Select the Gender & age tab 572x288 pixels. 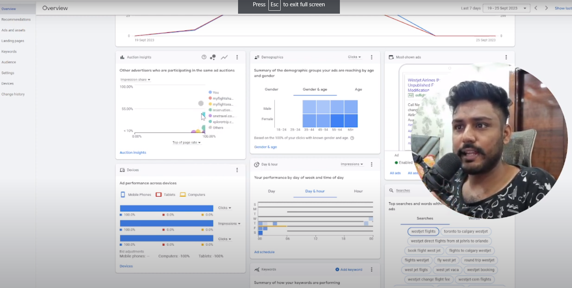coord(315,89)
